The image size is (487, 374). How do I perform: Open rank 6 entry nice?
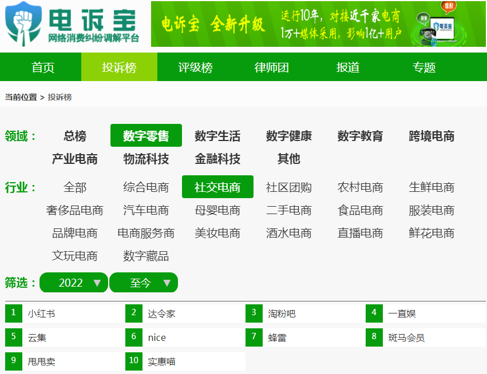click(185, 337)
